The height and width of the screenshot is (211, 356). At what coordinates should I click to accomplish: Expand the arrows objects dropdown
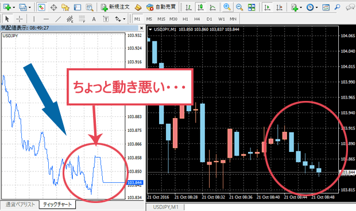click(x=124, y=19)
